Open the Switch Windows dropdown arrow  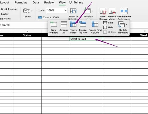(127, 25)
